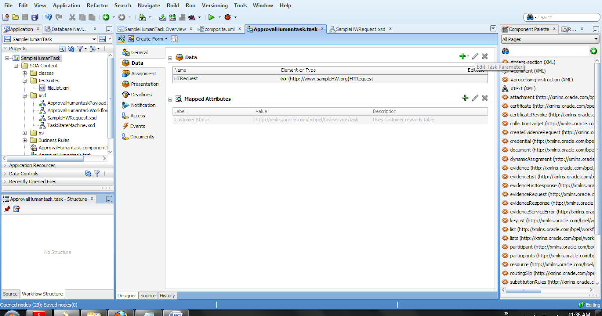Switch to the Source view at the bottom
Screen dimensions: 602x316
(148, 295)
